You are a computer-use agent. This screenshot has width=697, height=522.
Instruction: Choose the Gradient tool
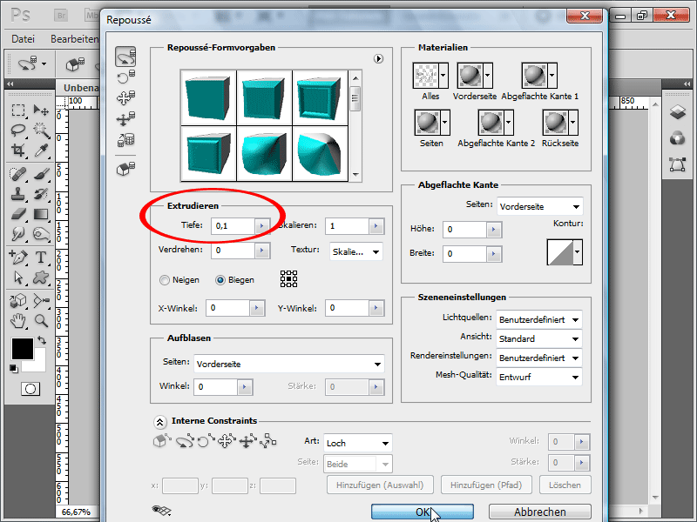click(x=41, y=214)
